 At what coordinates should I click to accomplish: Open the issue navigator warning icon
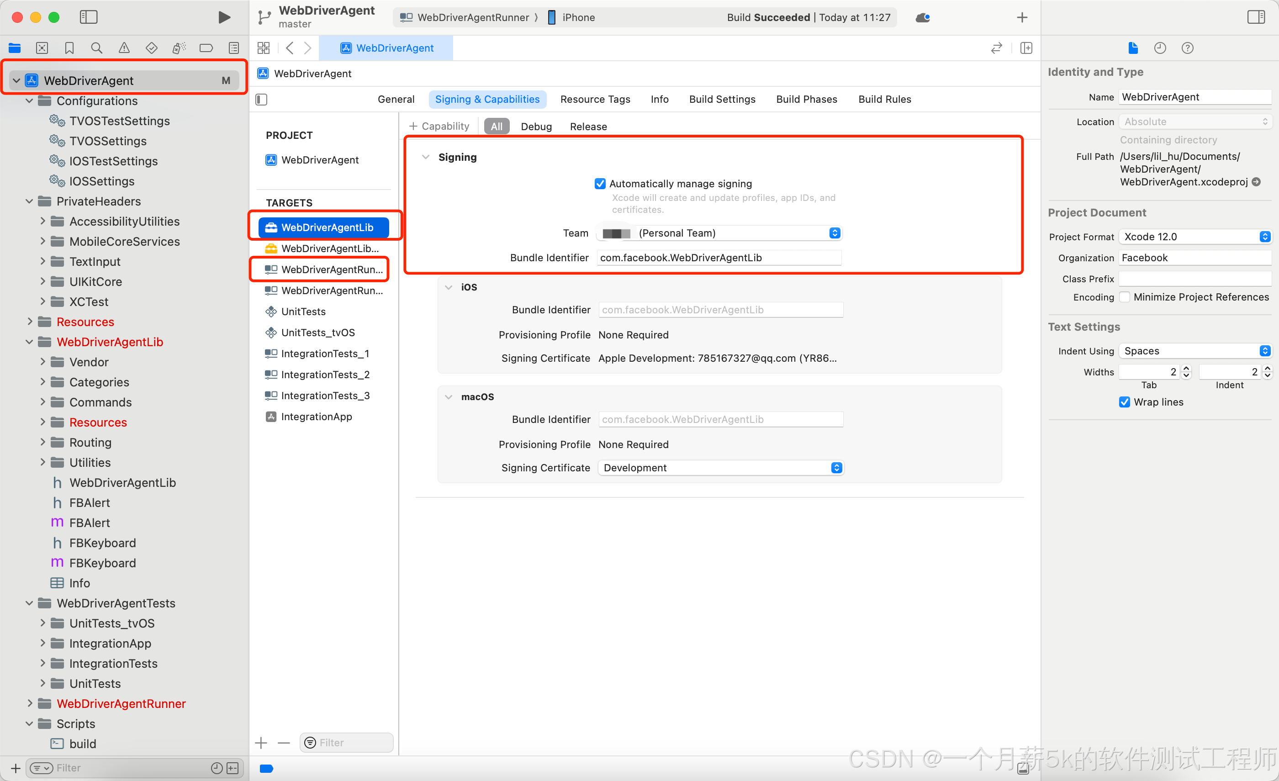(124, 48)
